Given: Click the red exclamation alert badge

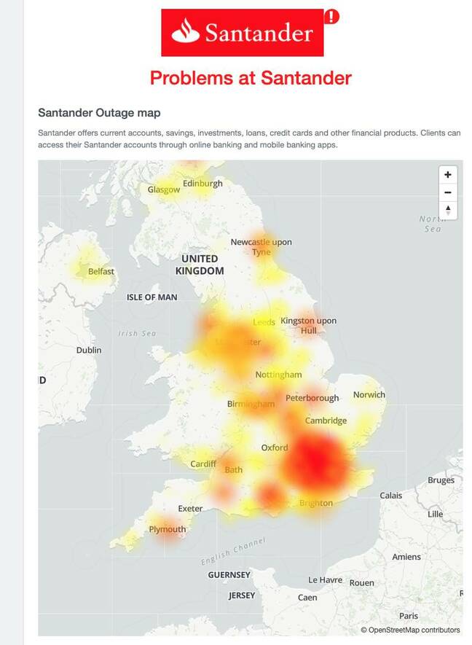Looking at the screenshot, I should point(331,17).
